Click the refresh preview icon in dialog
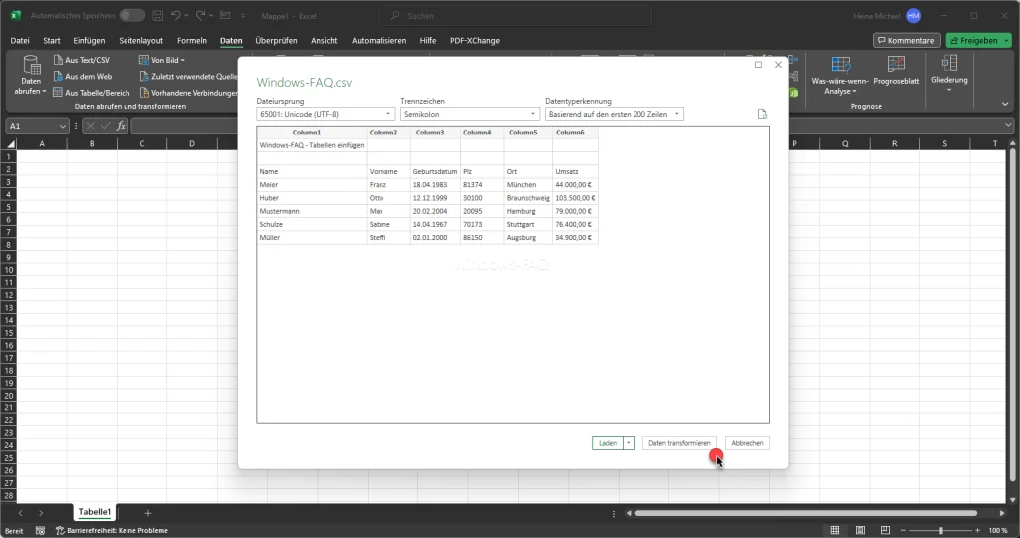Screen dimensions: 1020x538 point(762,114)
